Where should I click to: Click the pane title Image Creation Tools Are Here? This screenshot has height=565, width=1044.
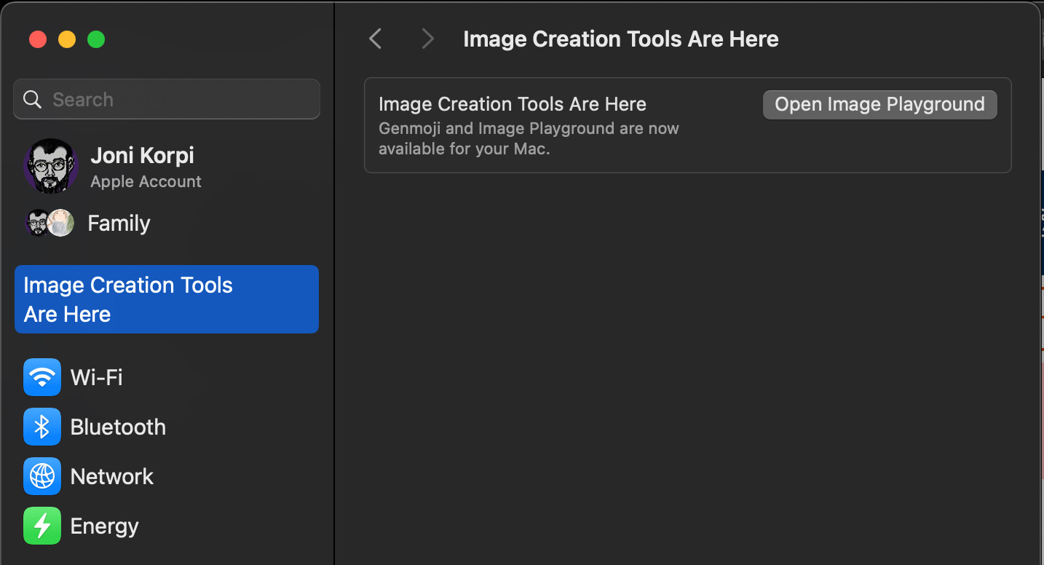[x=621, y=39]
